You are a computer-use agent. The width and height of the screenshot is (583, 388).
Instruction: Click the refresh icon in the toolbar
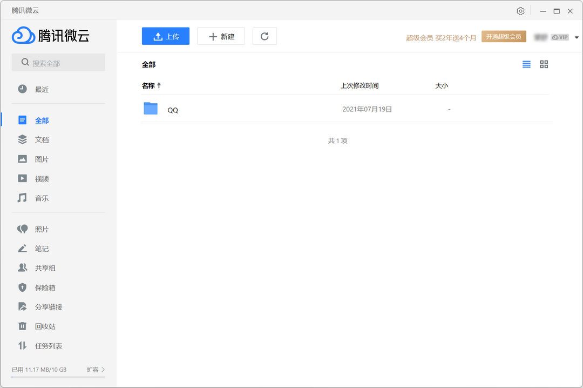coord(265,36)
